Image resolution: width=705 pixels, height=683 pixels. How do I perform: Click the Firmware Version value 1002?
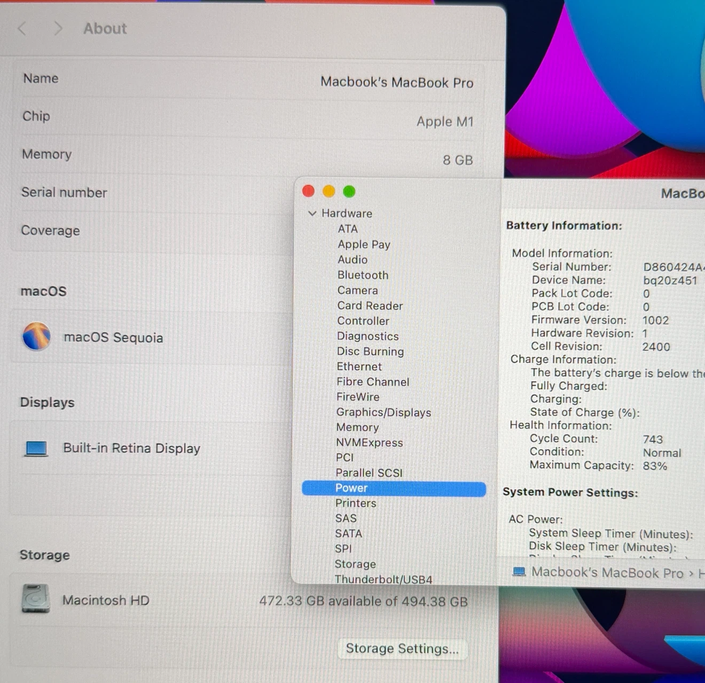pos(655,320)
